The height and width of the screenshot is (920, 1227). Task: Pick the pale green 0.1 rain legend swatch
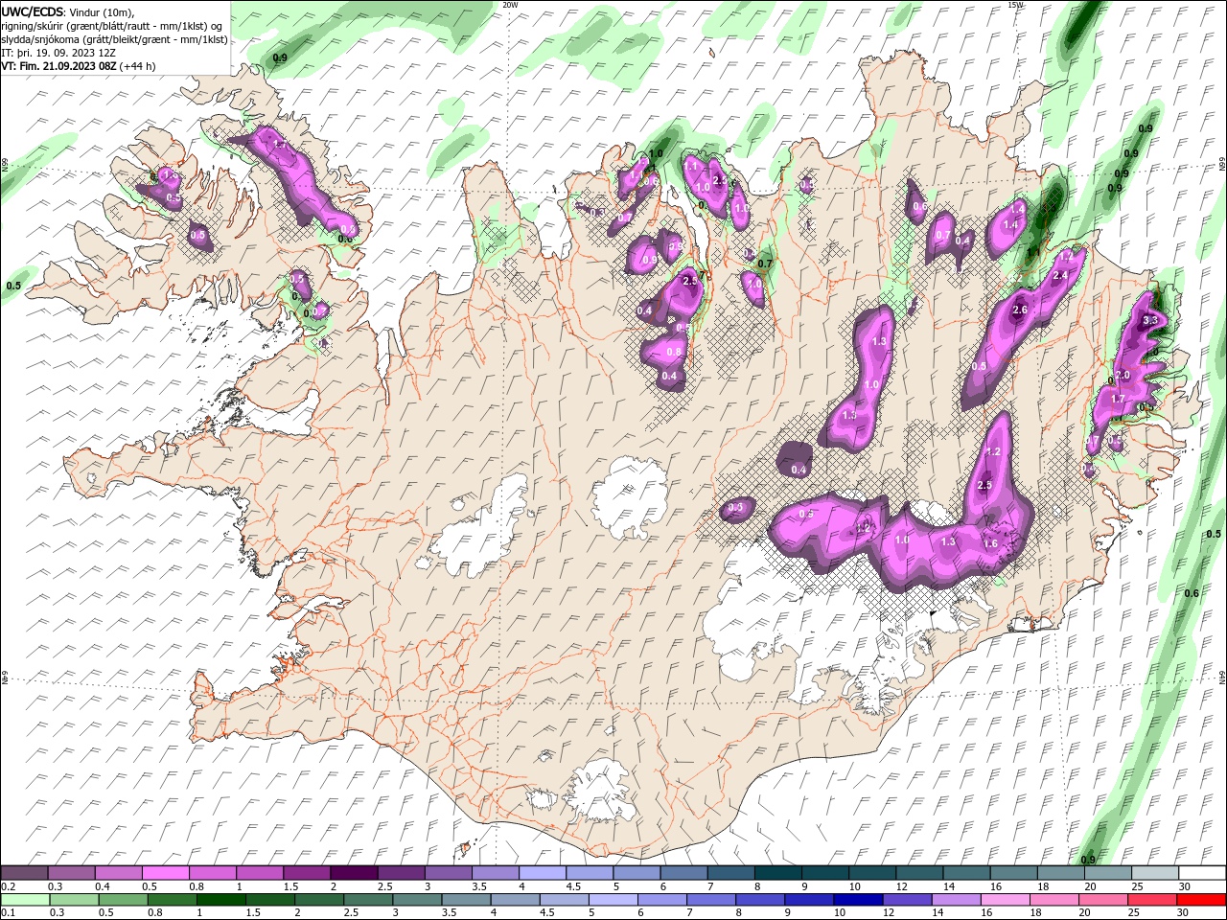[x=24, y=900]
